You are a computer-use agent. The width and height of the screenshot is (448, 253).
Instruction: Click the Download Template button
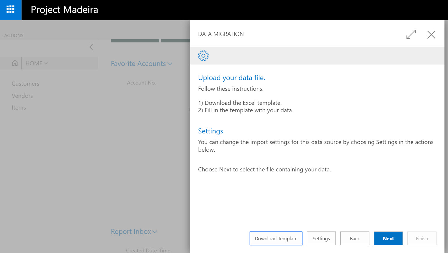[x=276, y=238]
